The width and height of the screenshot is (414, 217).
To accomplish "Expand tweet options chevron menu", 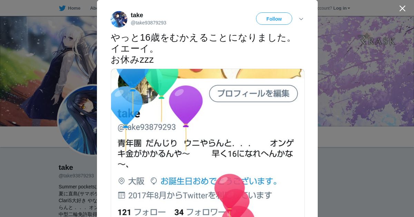I will [301, 19].
